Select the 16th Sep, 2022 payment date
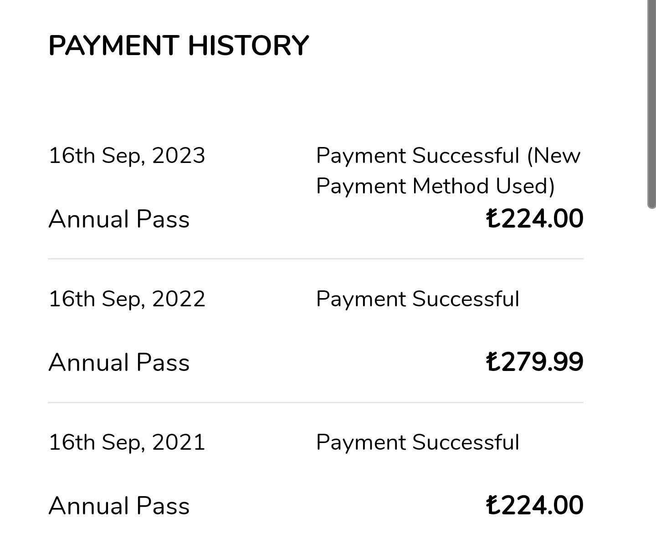This screenshot has height=533, width=656. click(127, 299)
